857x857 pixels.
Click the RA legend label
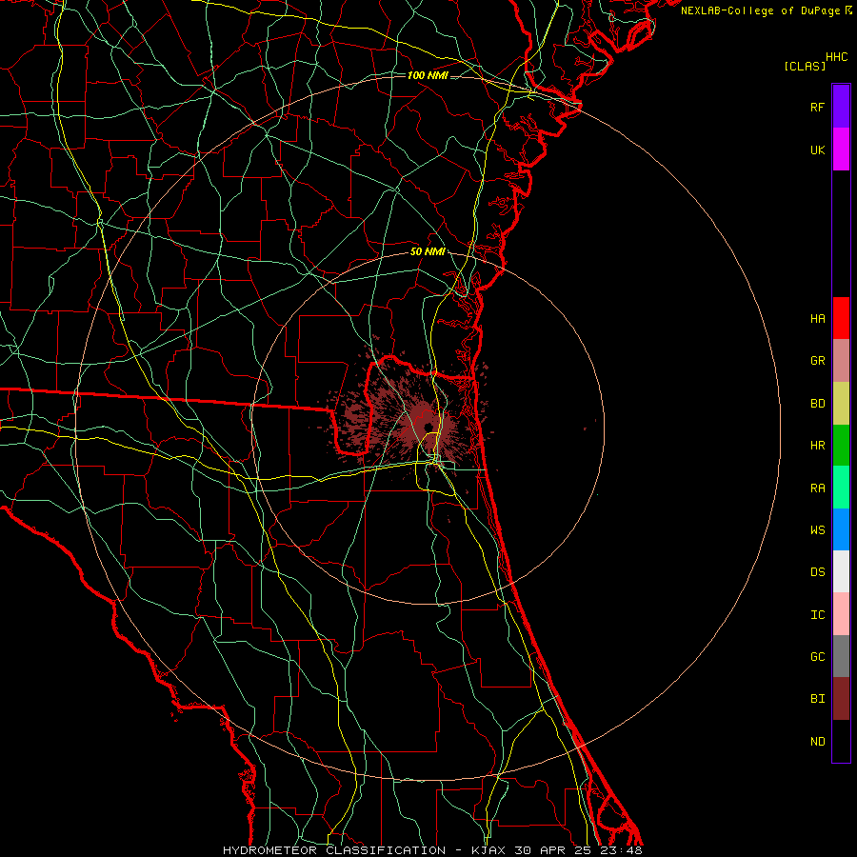[x=817, y=488]
